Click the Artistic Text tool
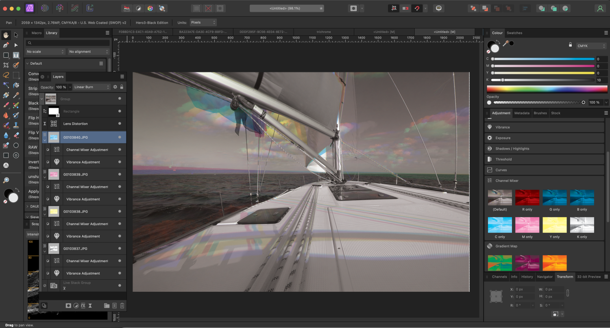Screen dimensions: 610x328 point(16,55)
